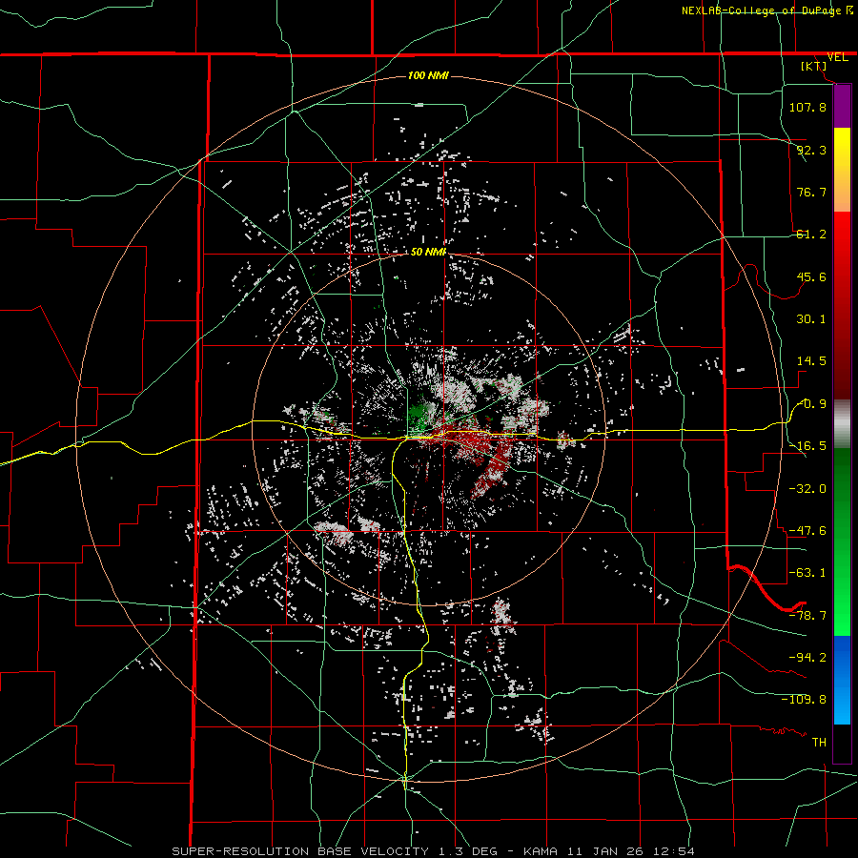858x858 pixels.
Task: Select the purple segment of color bar
Action: [842, 106]
